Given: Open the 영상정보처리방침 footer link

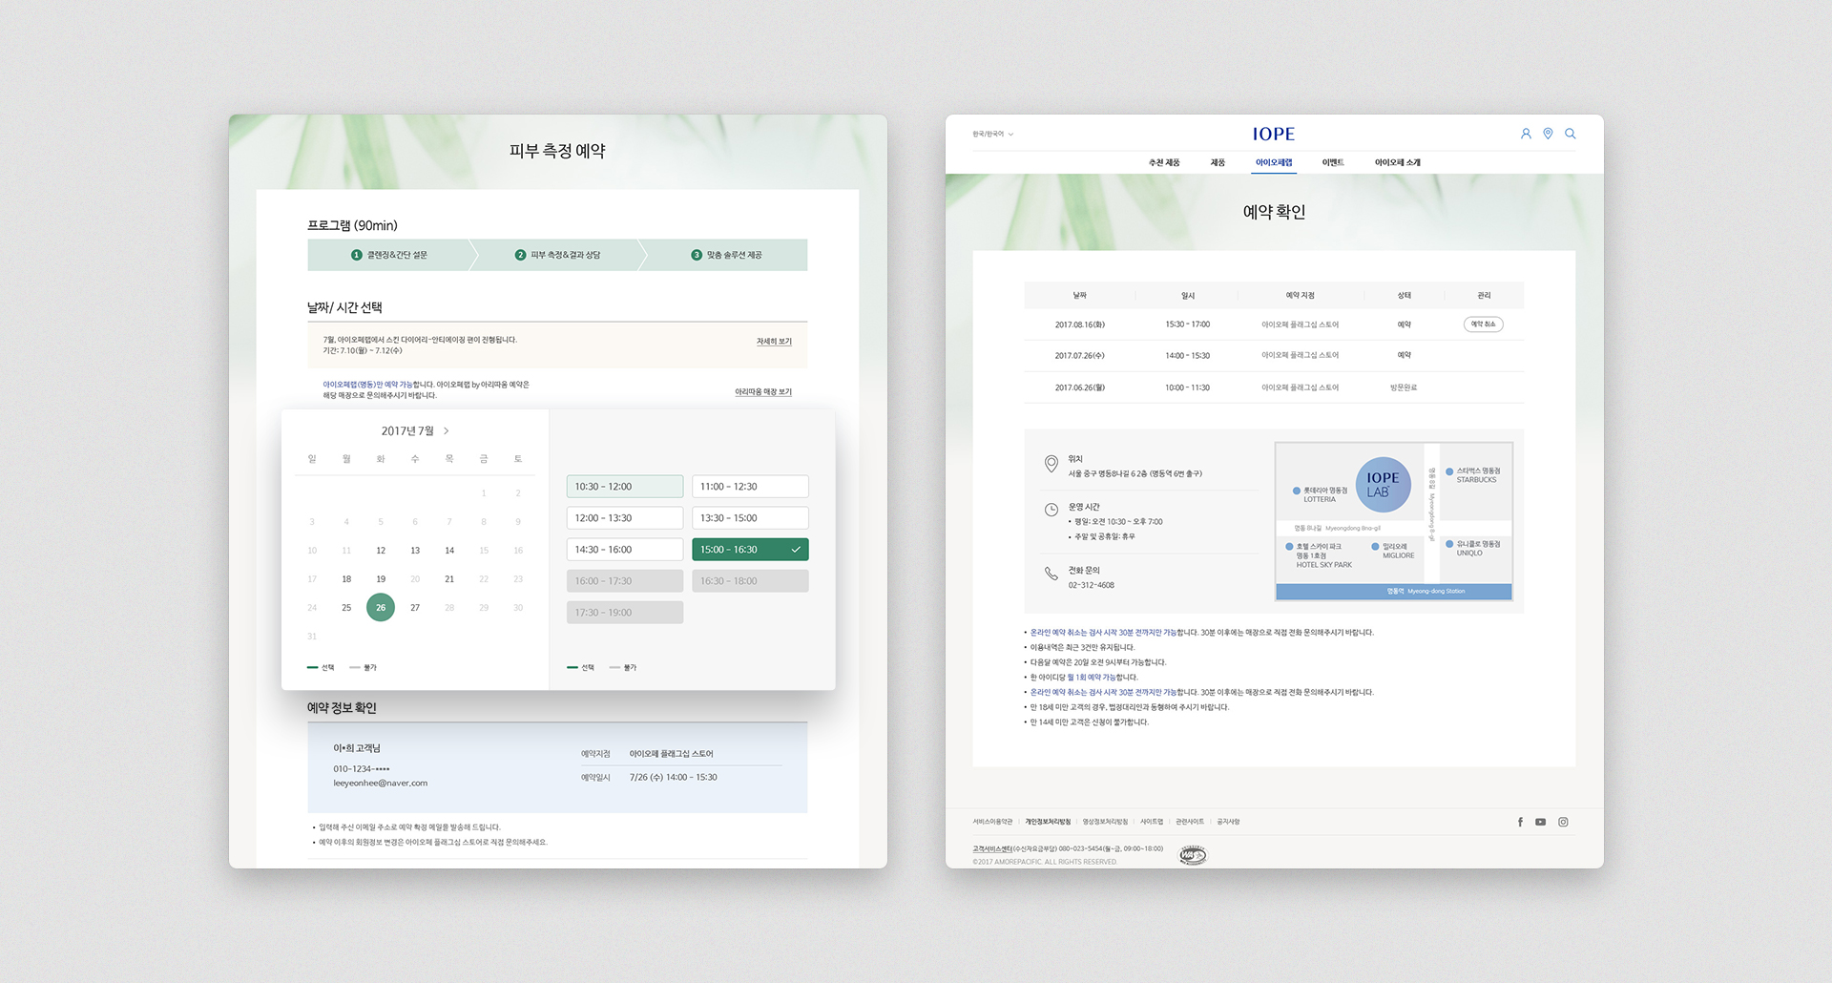Looking at the screenshot, I should point(1105,822).
